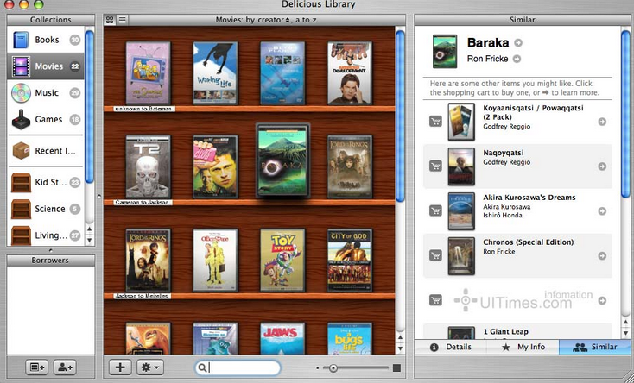Select the Arrested Development DVD cover
The image size is (634, 383).
tap(349, 73)
